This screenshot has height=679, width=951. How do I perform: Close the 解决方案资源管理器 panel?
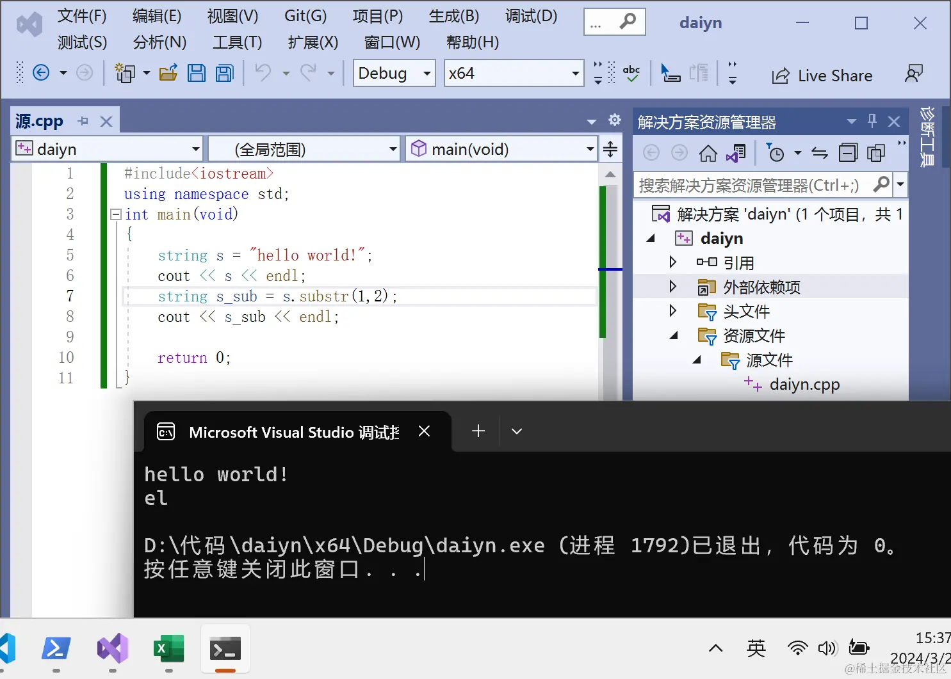pos(894,122)
